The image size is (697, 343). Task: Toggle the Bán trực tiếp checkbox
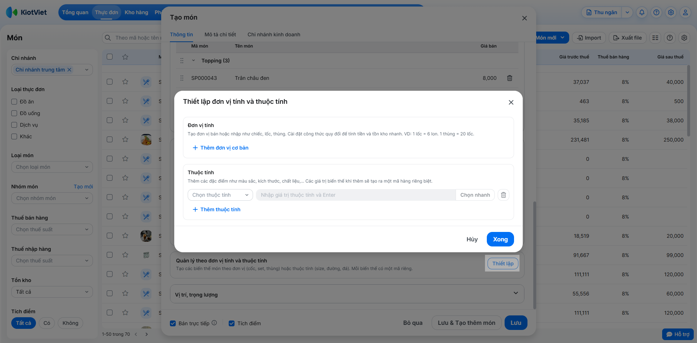click(173, 323)
